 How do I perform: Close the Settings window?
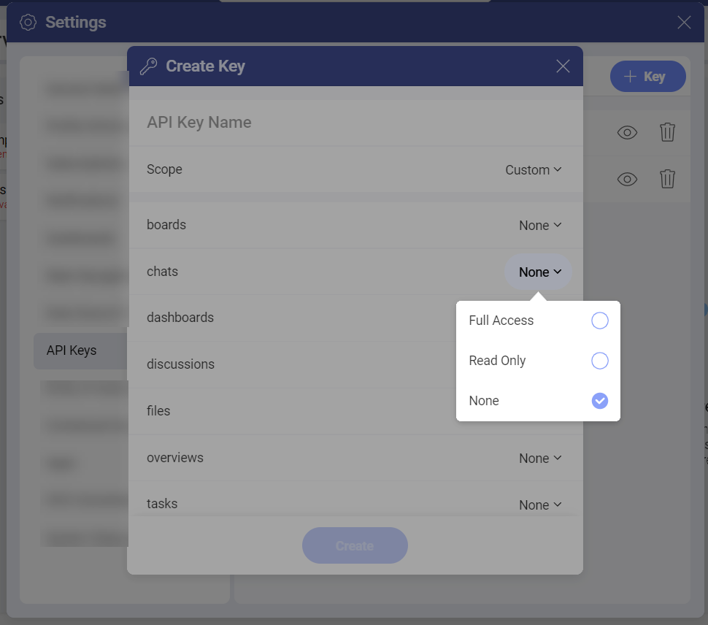(684, 22)
